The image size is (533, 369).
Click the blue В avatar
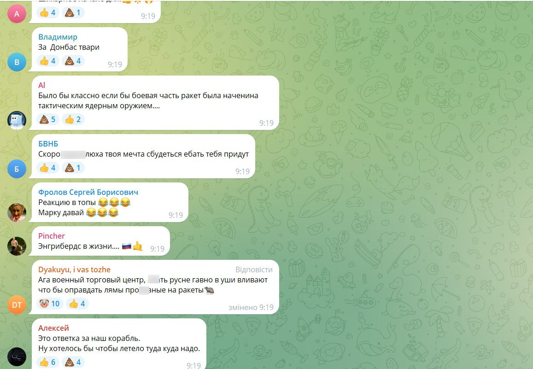pyautogui.click(x=17, y=62)
